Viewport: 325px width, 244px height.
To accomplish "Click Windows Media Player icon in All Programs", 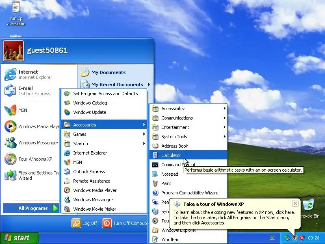I will (x=67, y=190).
